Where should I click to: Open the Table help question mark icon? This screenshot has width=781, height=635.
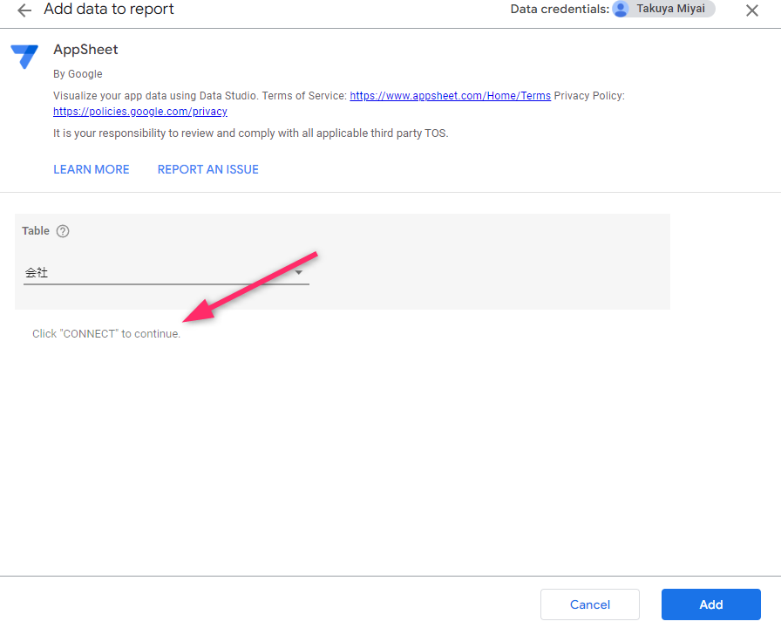point(63,231)
